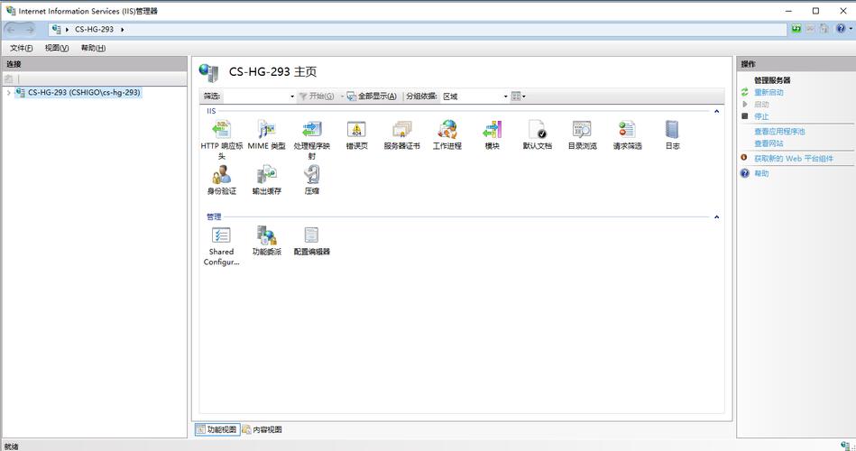This screenshot has height=451, width=856.
Task: Click 管理服务器 heading text
Action: point(772,80)
